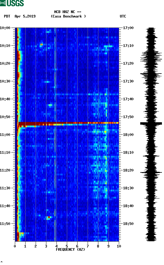The height and width of the screenshot is (265, 164).
Task: Click the 11:20 PDT time label
Action: click(x=5, y=170)
